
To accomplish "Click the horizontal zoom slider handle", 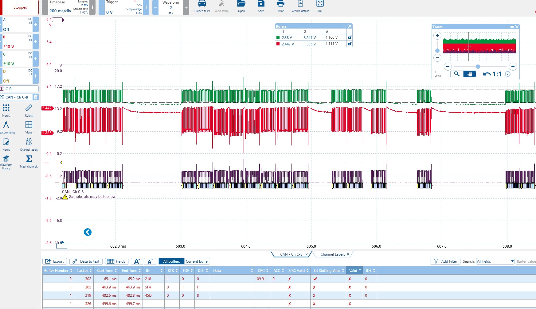I will tap(478, 67).
